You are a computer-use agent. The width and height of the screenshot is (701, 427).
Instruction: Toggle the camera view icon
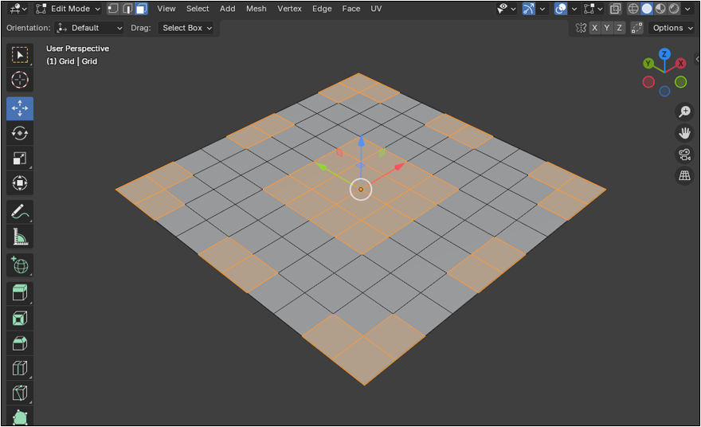pyautogui.click(x=684, y=155)
